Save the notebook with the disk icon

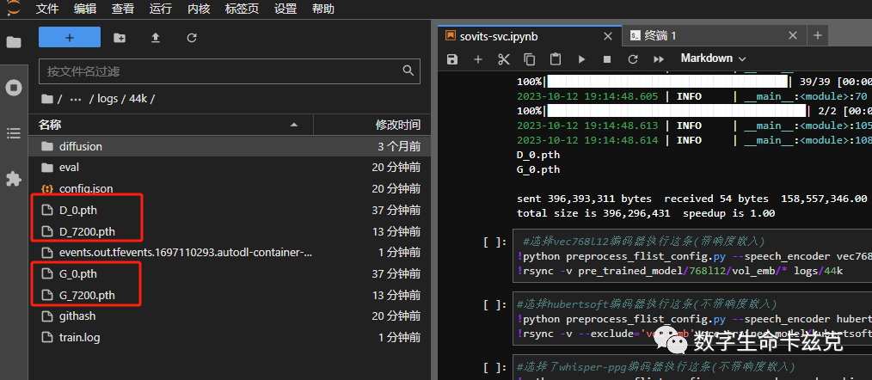(452, 59)
